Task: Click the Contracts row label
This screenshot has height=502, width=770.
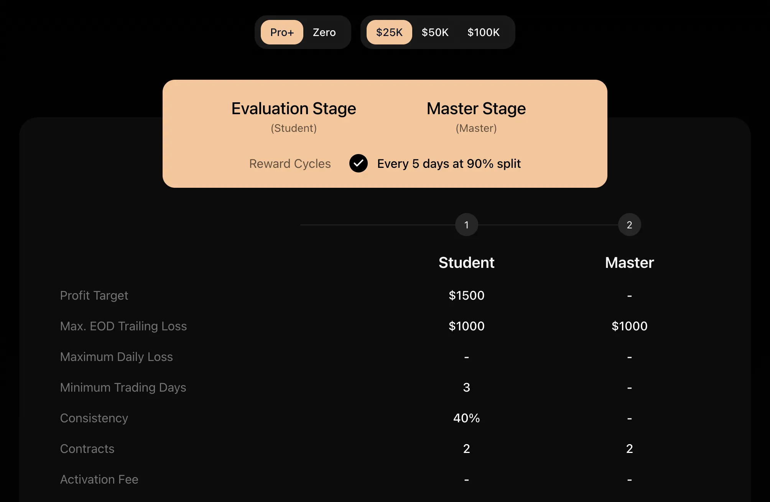Action: [87, 449]
